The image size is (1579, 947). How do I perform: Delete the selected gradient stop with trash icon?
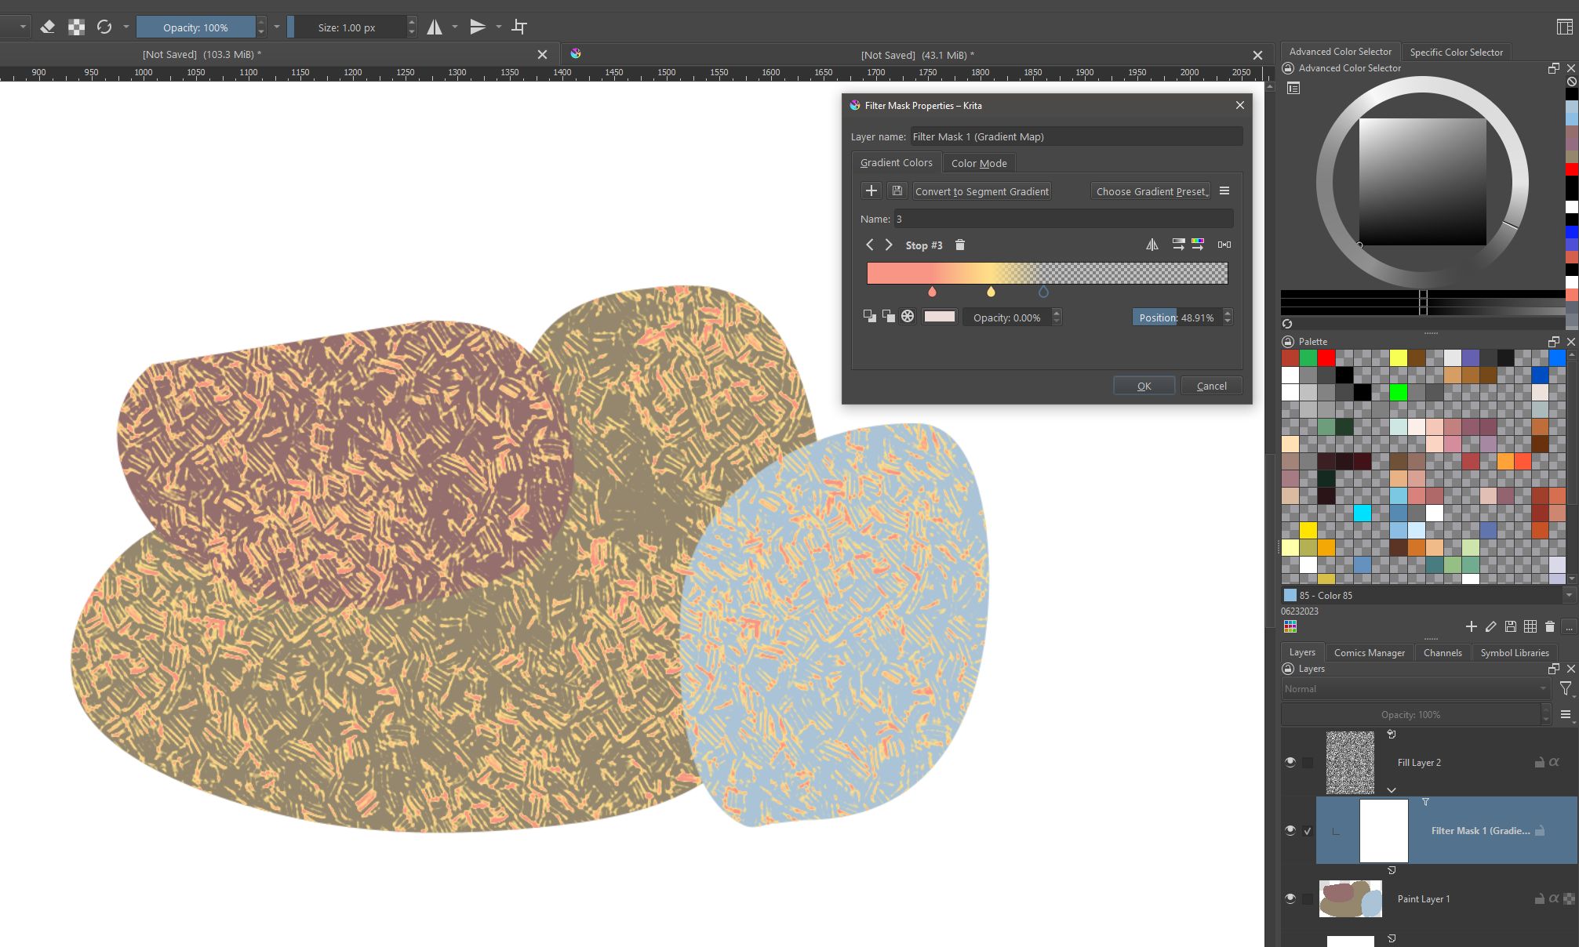(960, 245)
